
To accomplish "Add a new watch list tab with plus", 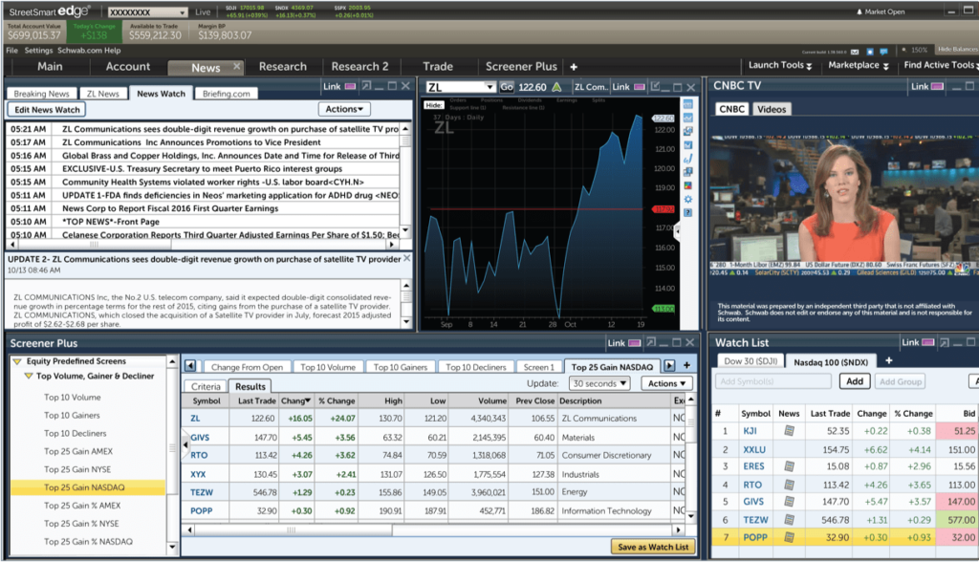I will [x=888, y=360].
